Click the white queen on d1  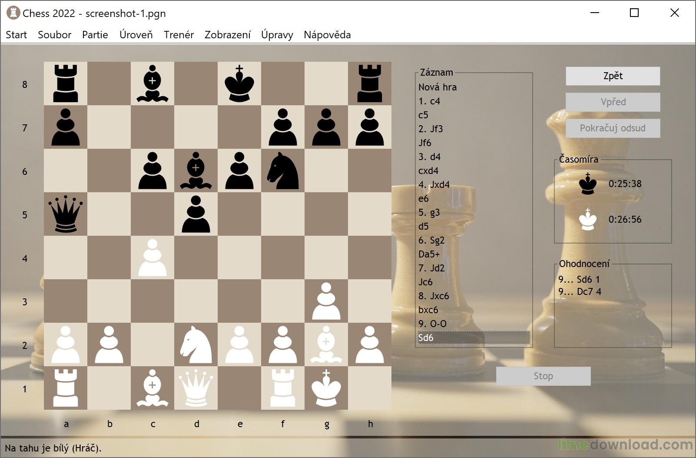click(x=197, y=388)
